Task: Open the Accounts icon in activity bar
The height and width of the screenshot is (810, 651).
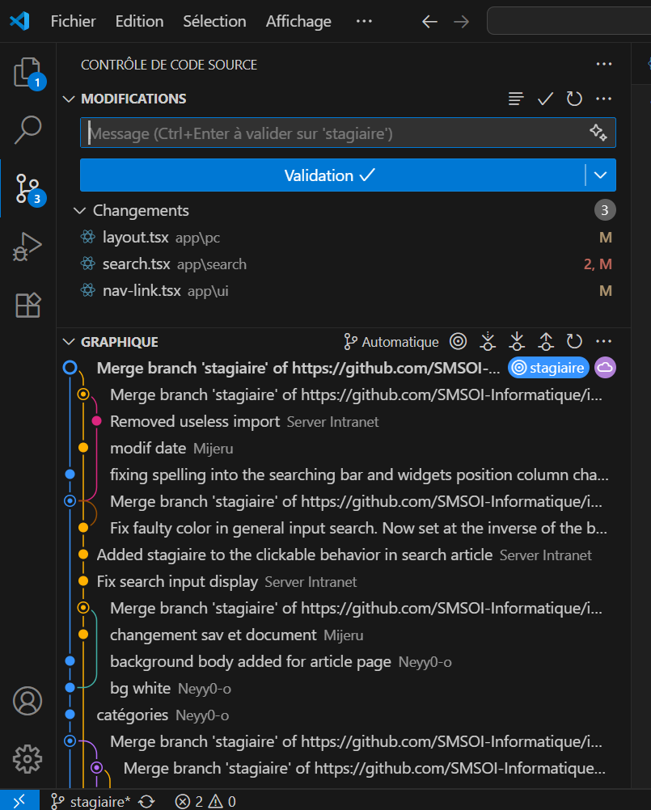Action: pos(27,701)
